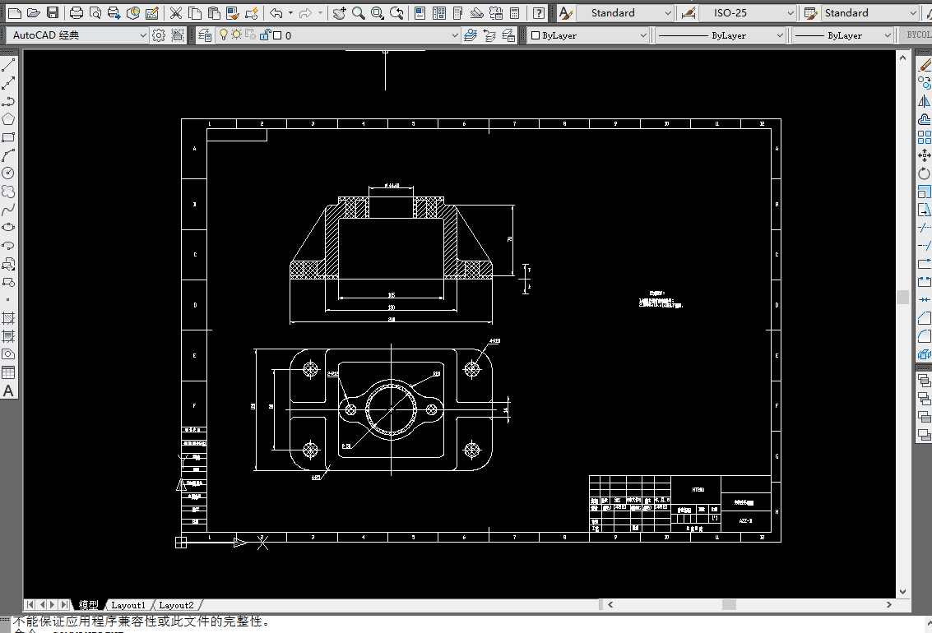Open the Table Style Standard dropdown

coord(870,12)
